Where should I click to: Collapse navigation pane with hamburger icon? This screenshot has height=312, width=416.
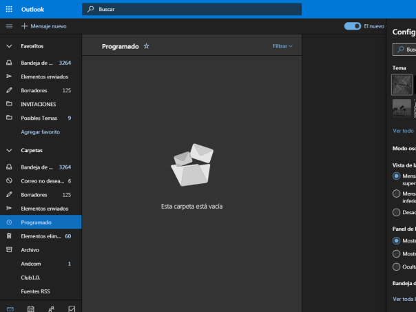pyautogui.click(x=9, y=26)
